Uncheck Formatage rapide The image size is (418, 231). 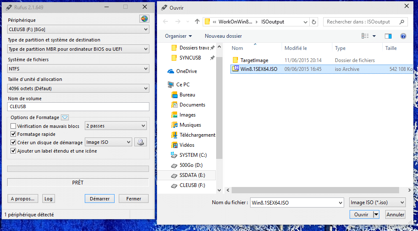click(x=13, y=134)
